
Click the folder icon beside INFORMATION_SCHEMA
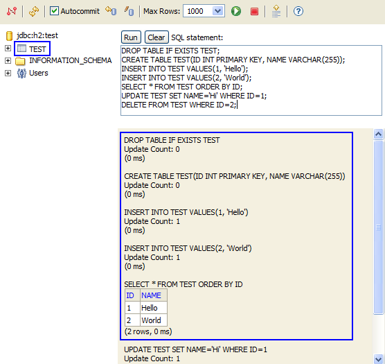tap(20, 61)
